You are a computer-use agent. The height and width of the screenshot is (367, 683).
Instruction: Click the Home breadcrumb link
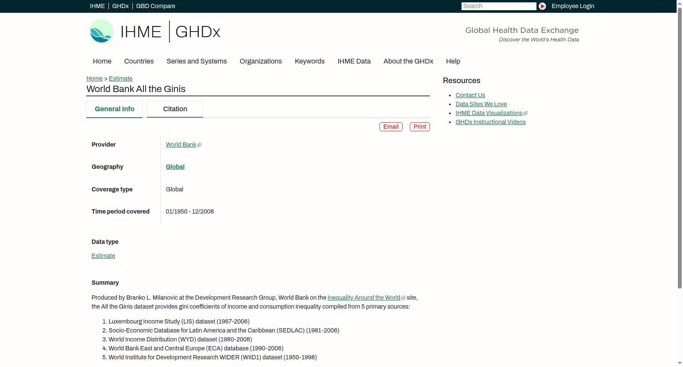pyautogui.click(x=94, y=78)
